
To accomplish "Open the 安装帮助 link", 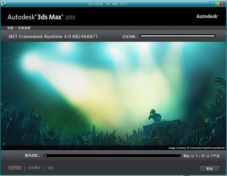I will click(15, 168).
